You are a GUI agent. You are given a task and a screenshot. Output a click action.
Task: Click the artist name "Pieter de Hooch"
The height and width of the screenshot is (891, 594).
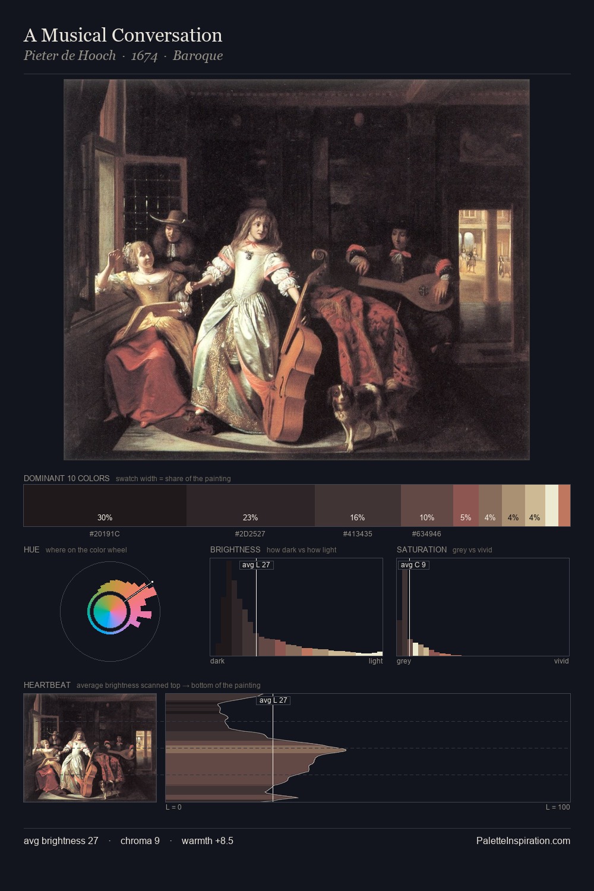[69, 56]
